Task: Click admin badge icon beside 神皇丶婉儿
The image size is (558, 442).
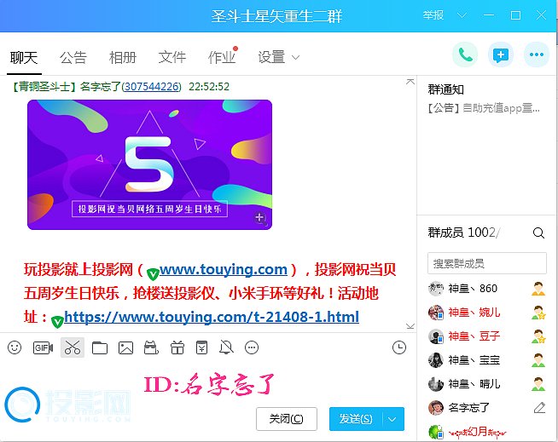Action: point(538,313)
